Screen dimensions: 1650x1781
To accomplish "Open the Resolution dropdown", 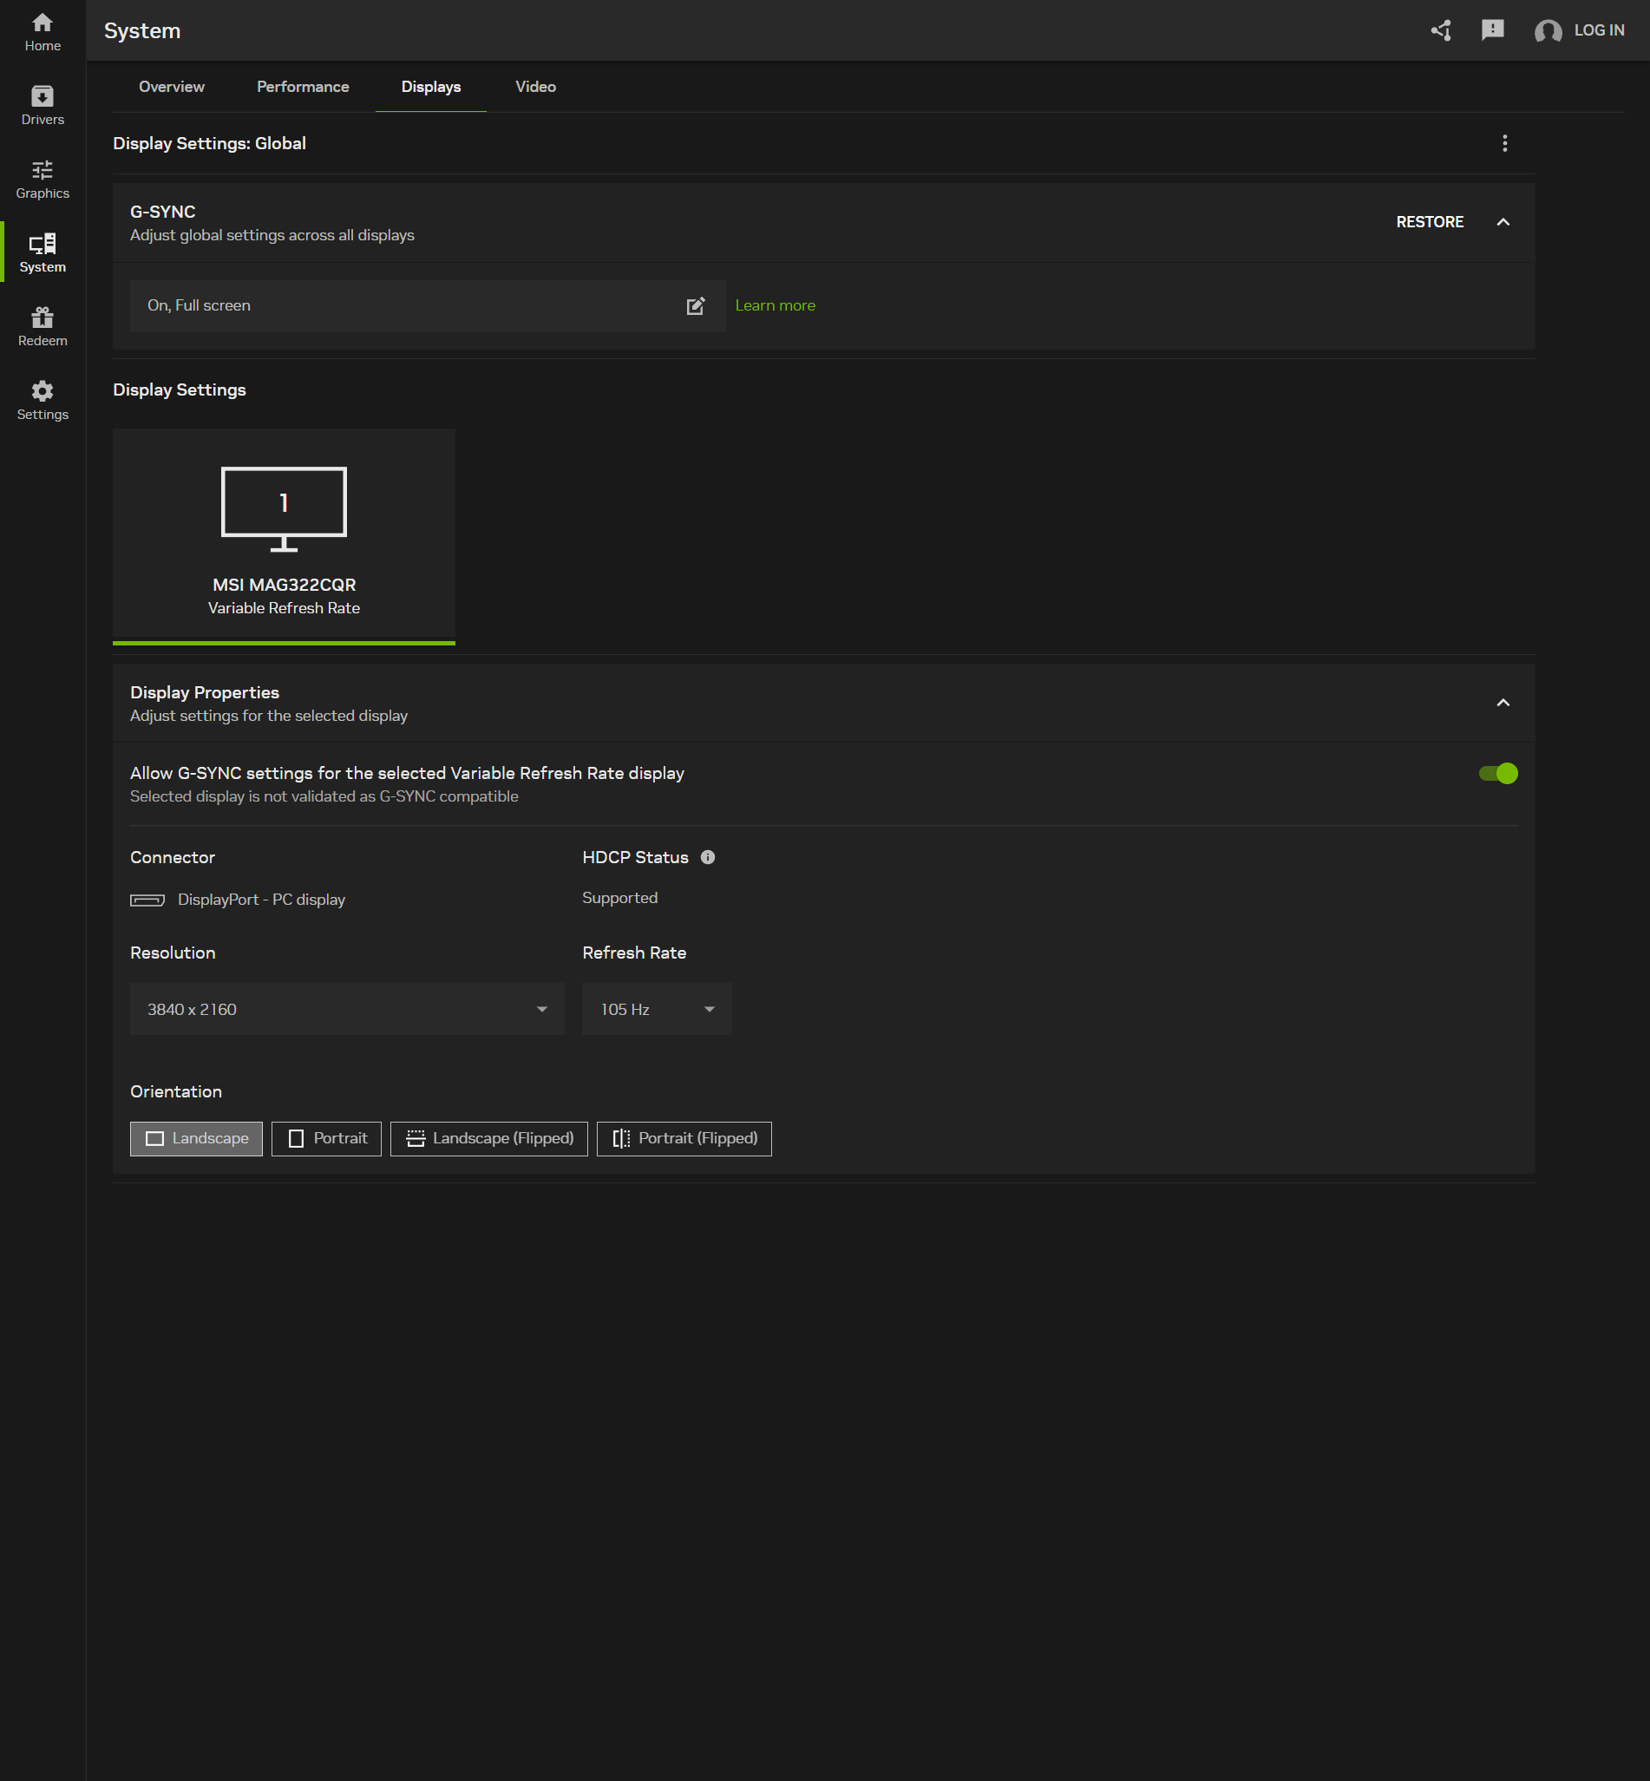I will 346,1009.
